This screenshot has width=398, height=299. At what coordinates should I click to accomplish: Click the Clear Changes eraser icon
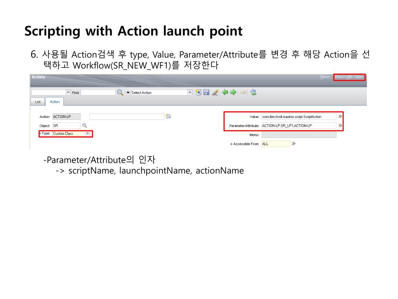coord(215,92)
